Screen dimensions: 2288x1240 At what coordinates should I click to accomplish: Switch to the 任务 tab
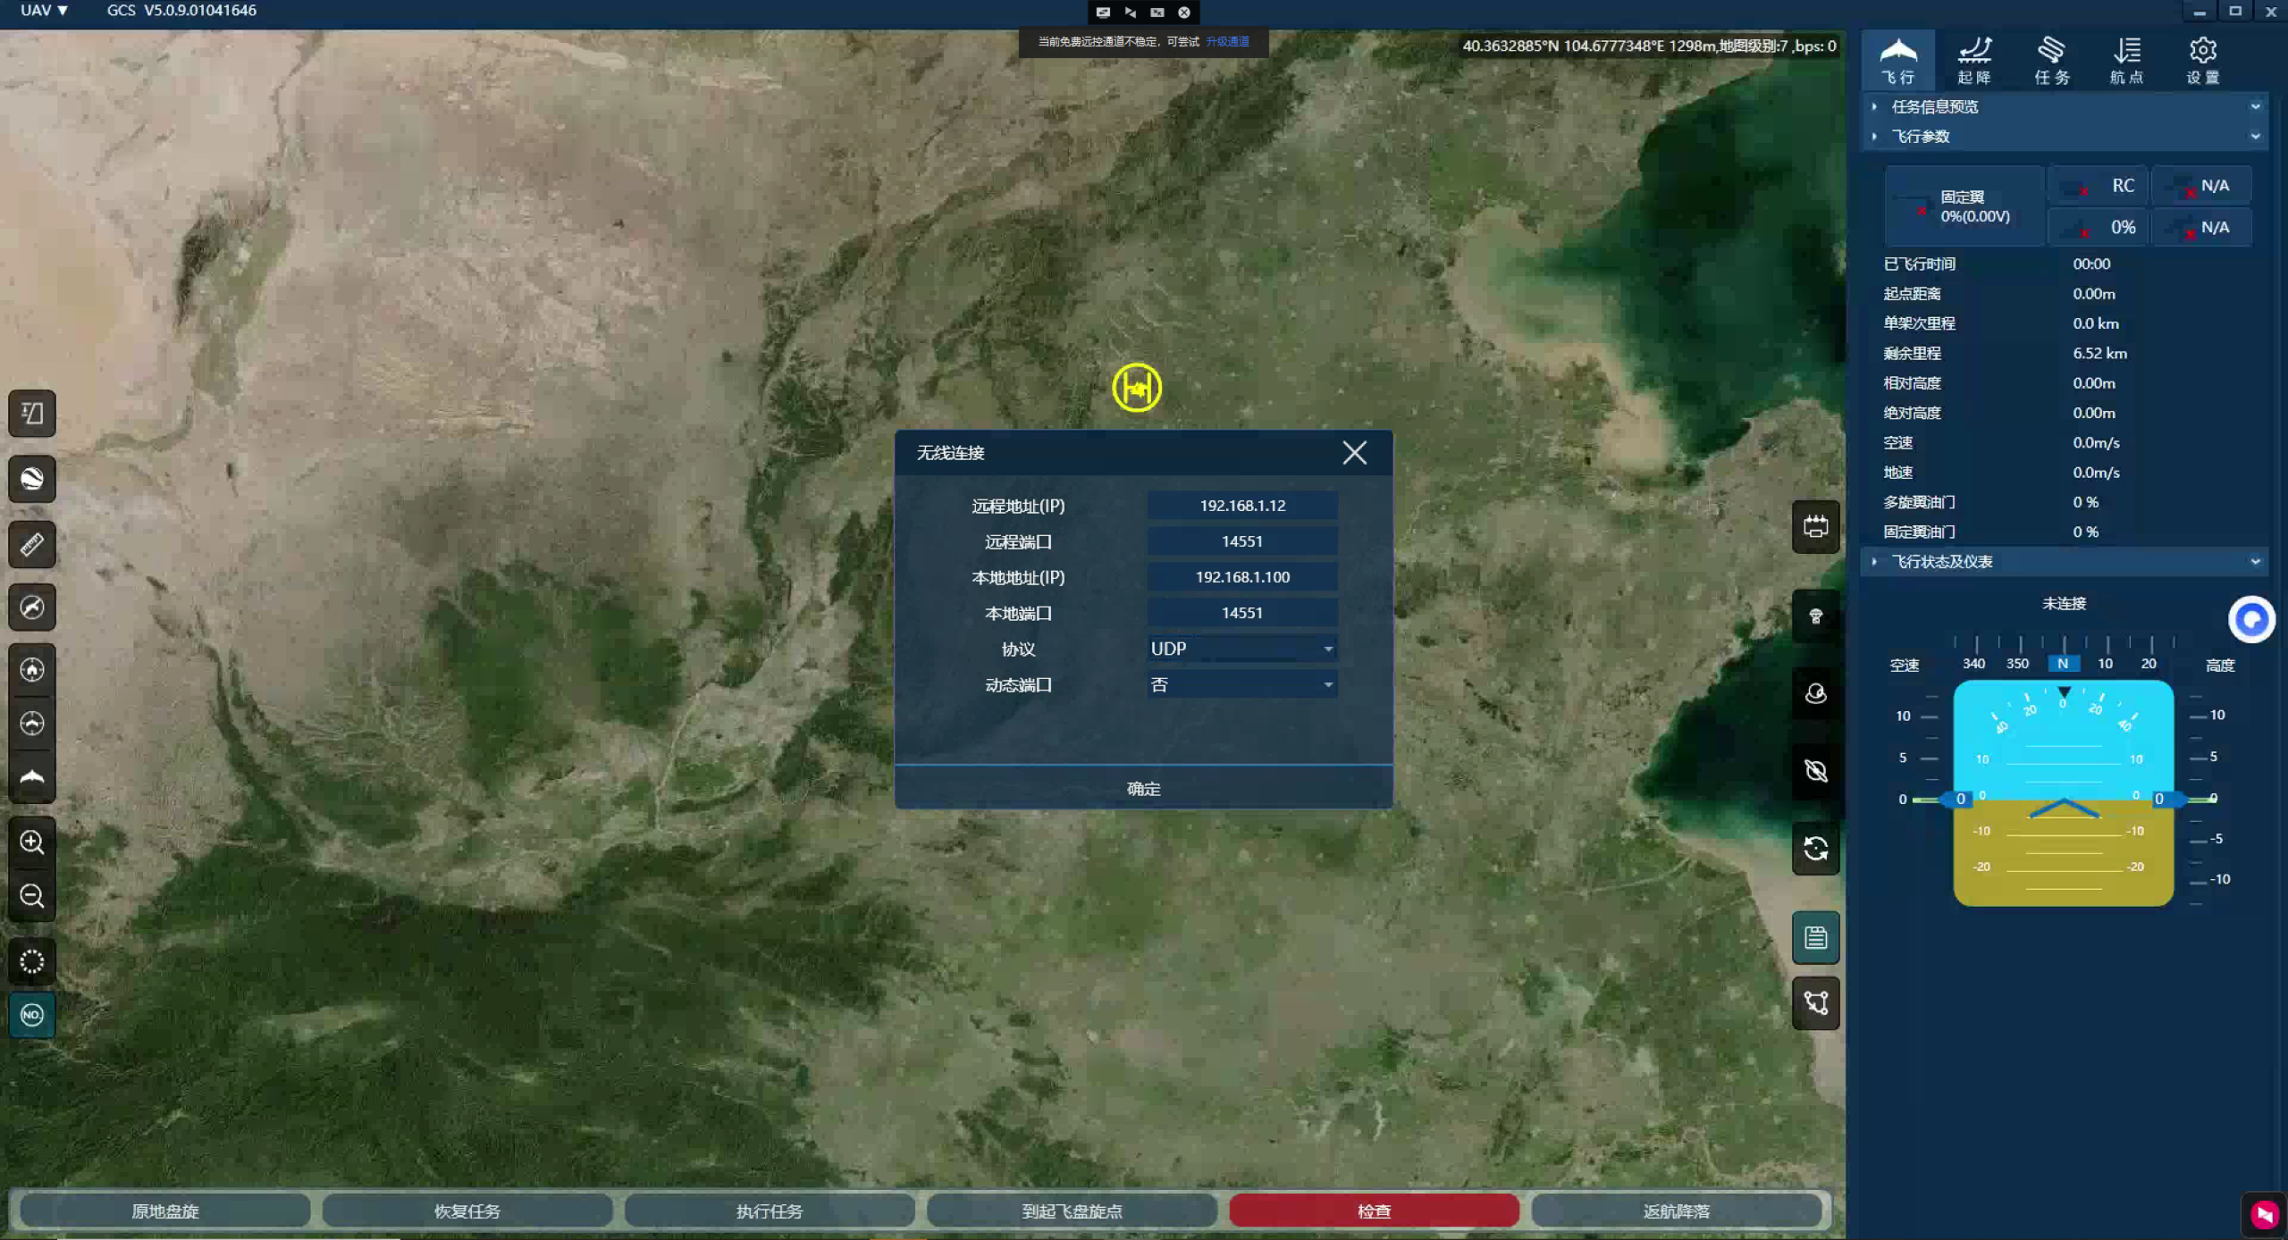coord(2051,60)
